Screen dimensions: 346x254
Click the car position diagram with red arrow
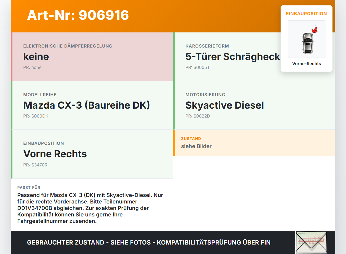click(x=307, y=39)
